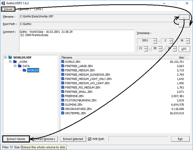This screenshot has width=193, height=150.
Task: Toggle the UTC button
Action: [x=184, y=49]
